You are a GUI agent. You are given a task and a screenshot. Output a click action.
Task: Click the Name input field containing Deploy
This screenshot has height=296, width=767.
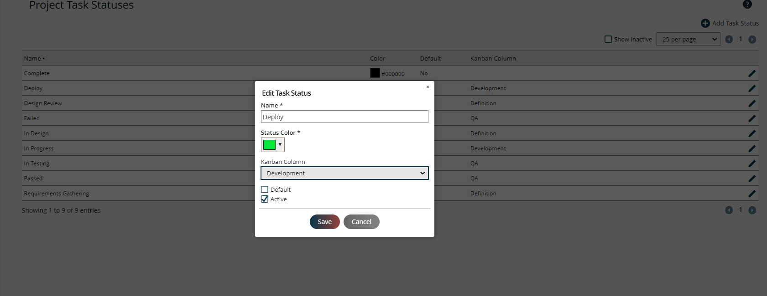click(x=344, y=117)
